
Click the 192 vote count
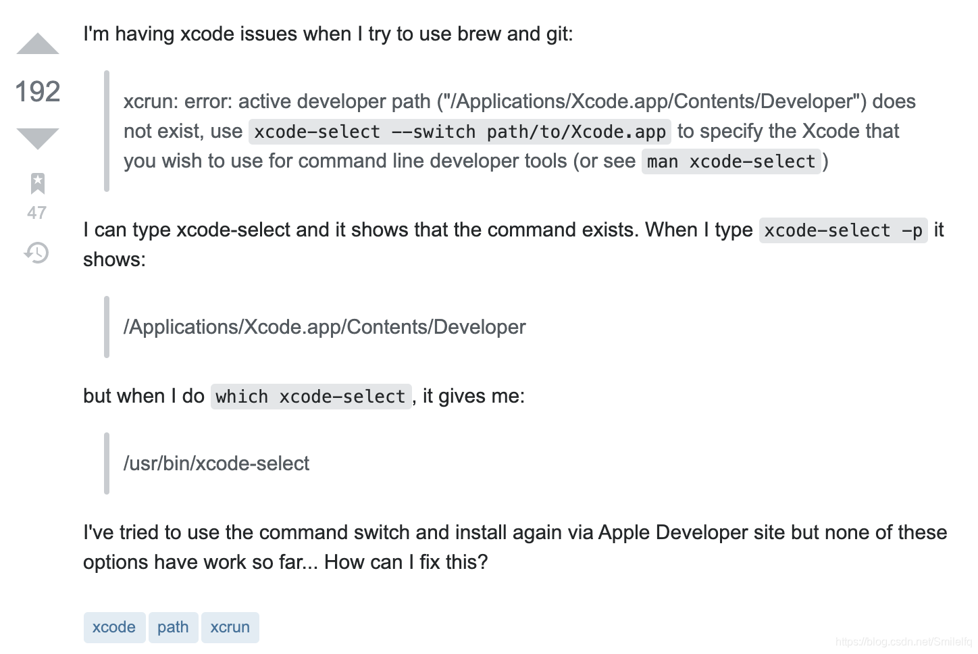38,91
